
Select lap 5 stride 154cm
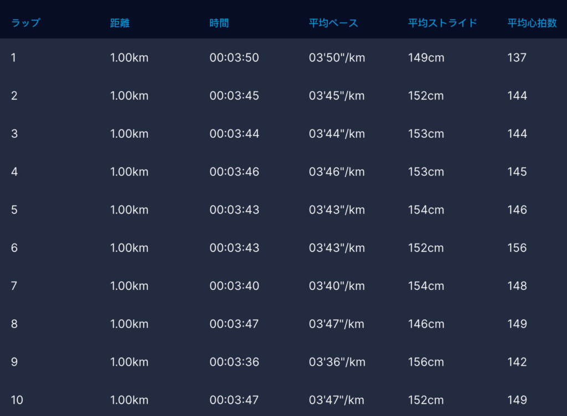(x=426, y=210)
